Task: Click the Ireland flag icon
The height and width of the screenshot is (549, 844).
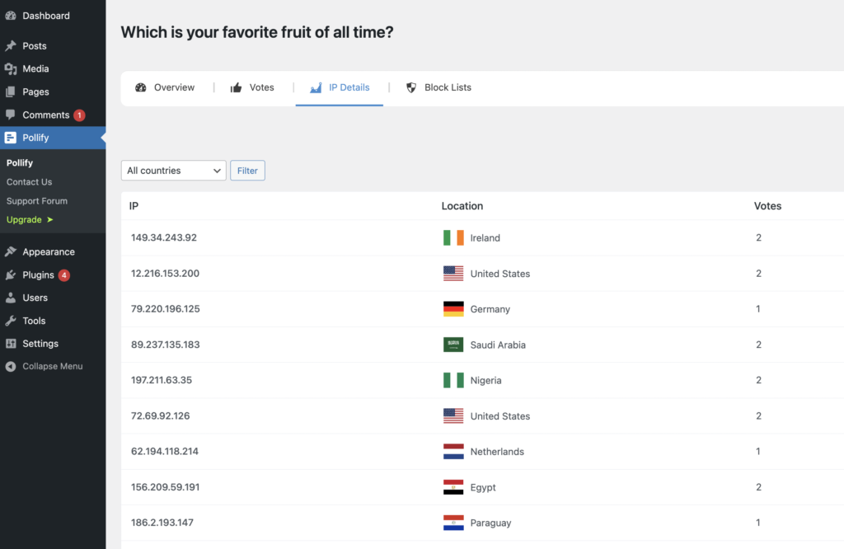Action: coord(453,238)
